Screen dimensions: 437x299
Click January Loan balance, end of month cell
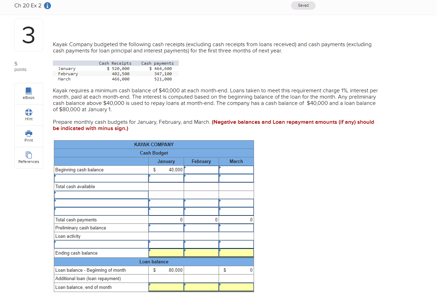click(x=166, y=287)
